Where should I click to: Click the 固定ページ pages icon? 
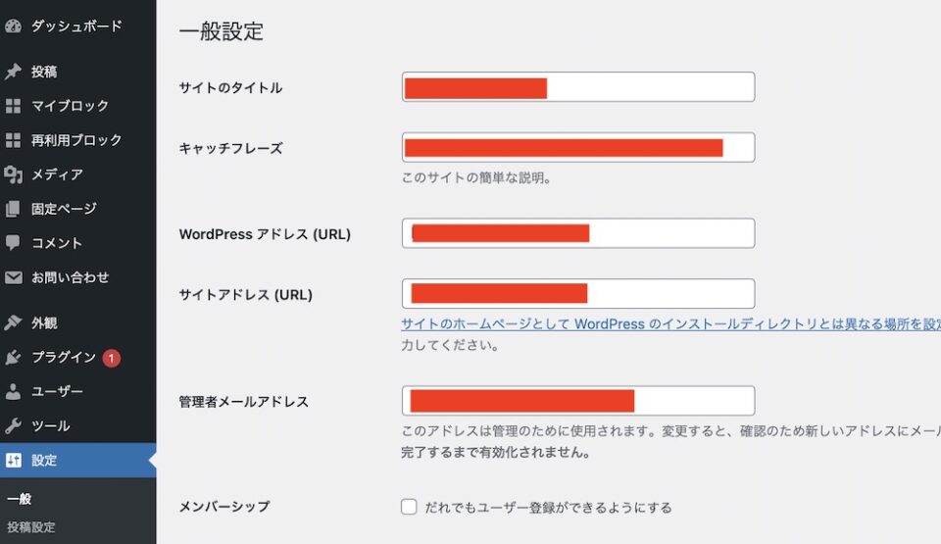click(13, 209)
